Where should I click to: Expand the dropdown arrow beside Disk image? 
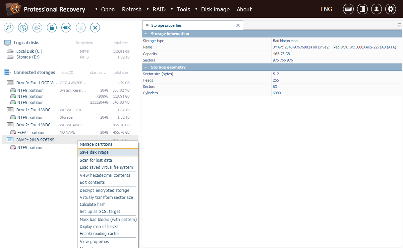196,9
